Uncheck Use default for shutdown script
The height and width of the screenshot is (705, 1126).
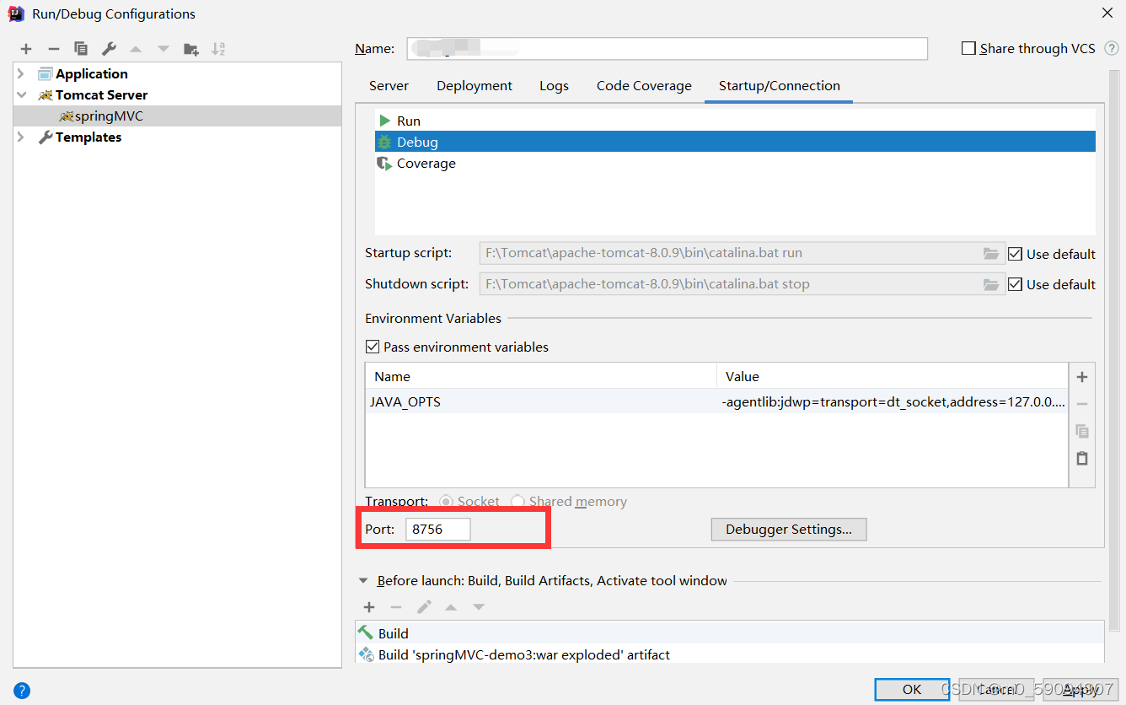(1016, 284)
